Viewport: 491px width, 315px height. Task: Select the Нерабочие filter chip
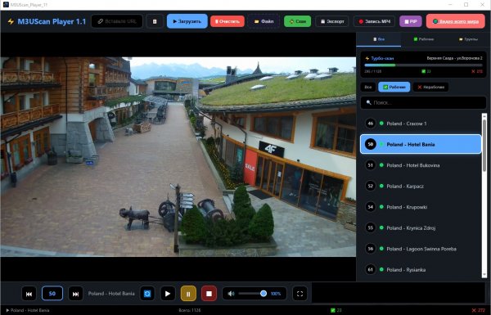(430, 87)
